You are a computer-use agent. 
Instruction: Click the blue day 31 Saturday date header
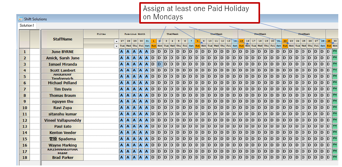[147, 41]
